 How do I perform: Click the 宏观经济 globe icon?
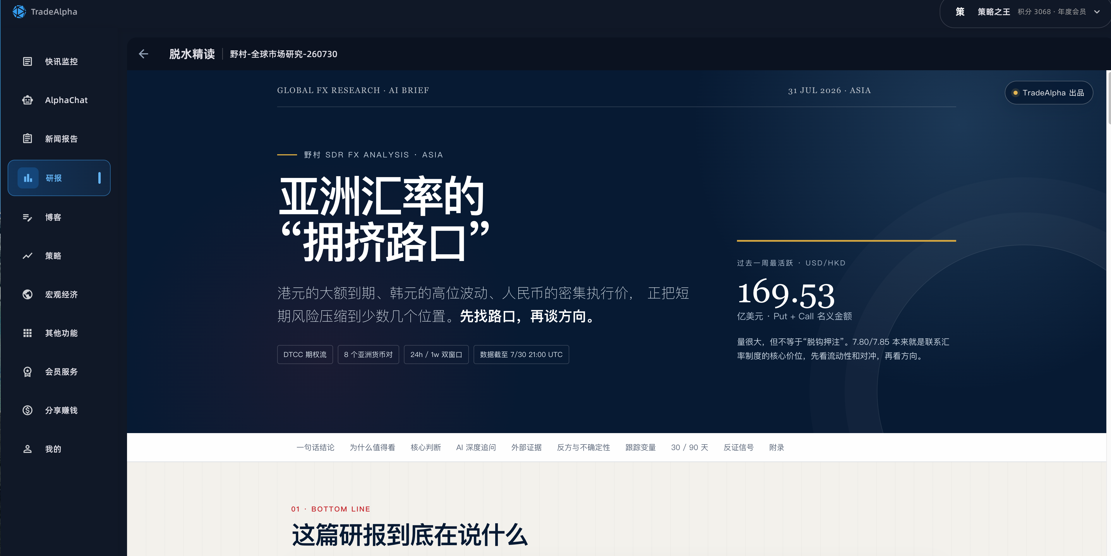[27, 294]
